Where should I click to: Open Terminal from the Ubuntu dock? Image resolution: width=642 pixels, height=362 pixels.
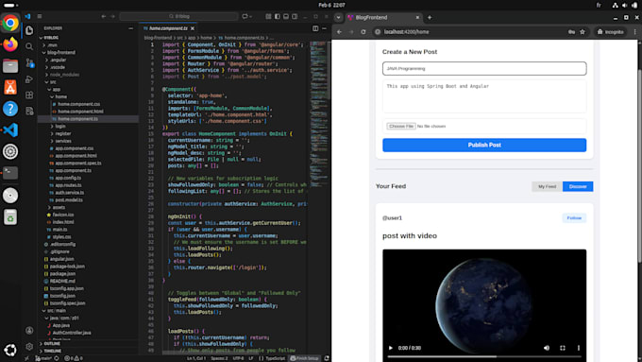10,173
